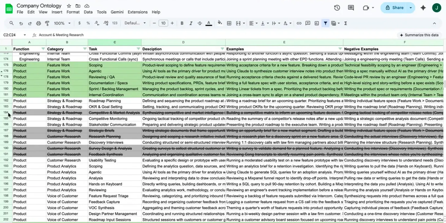Click the search menus magnifier icon
Image resolution: width=446 pixels, height=223 pixels.
tap(11, 23)
